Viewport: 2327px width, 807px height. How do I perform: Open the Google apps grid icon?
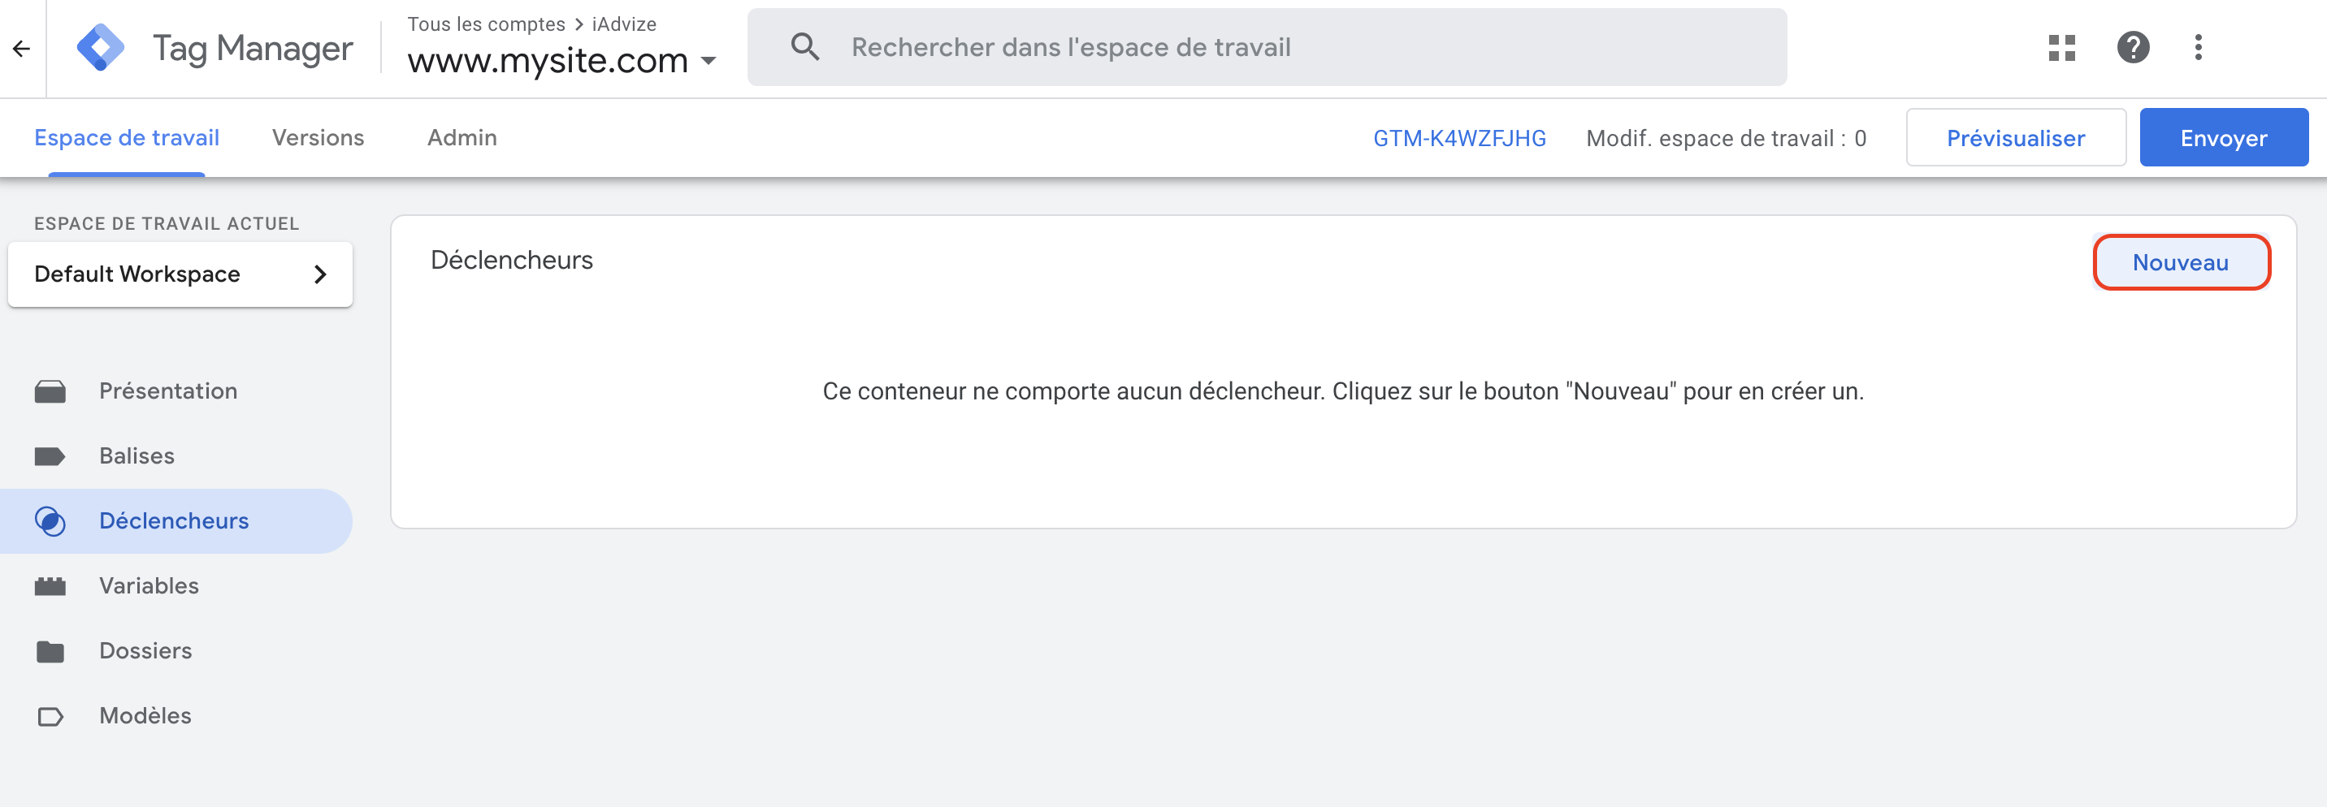(2062, 47)
